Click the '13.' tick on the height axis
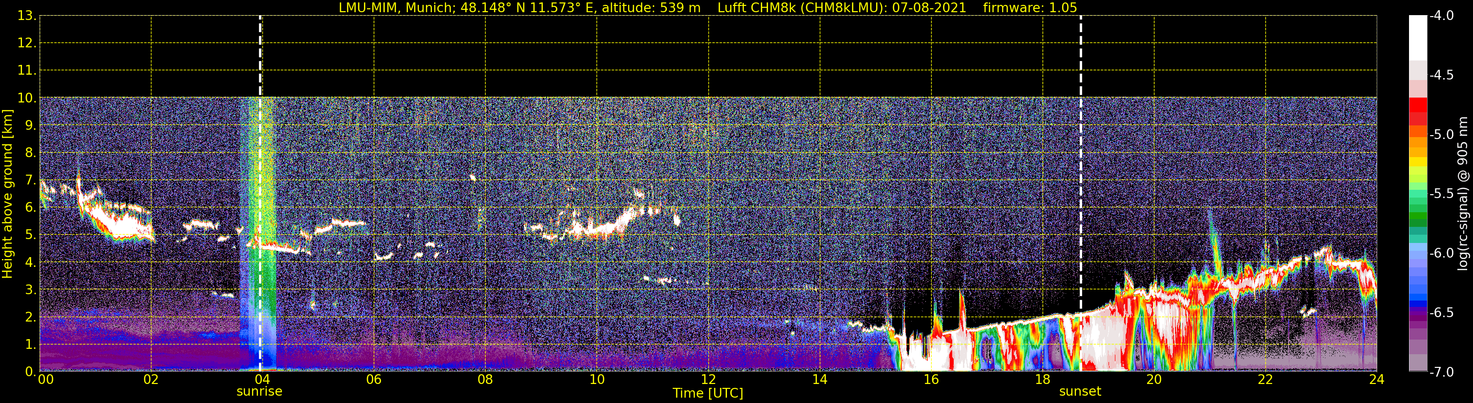The width and height of the screenshot is (1473, 403). (x=27, y=16)
